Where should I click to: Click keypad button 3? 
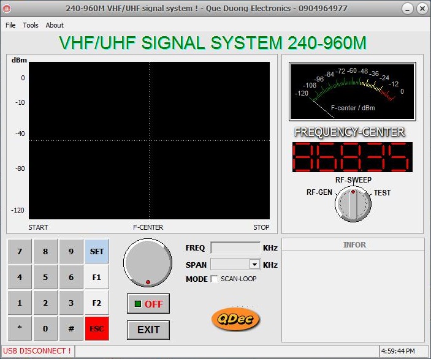point(71,303)
